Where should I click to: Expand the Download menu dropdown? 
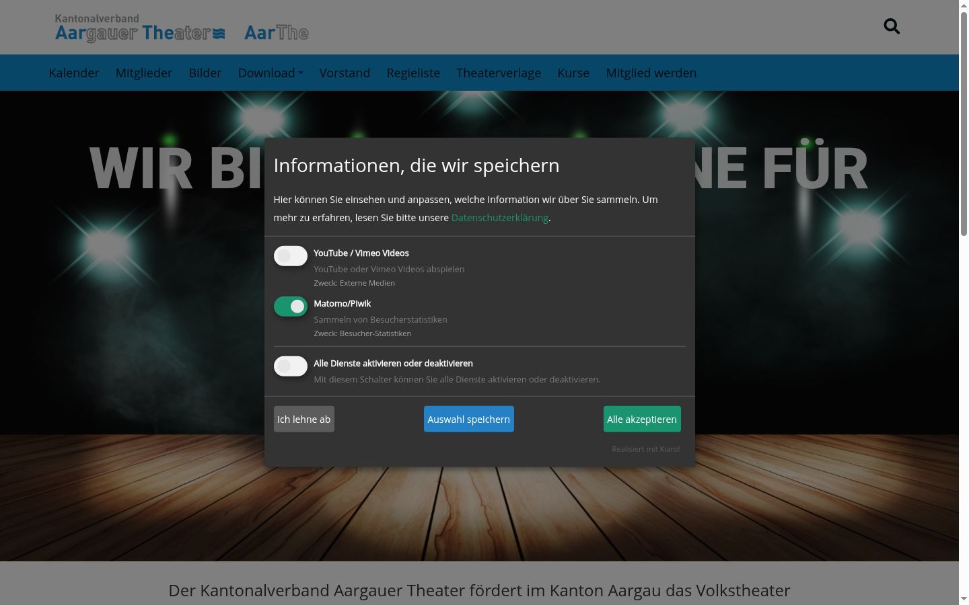[x=271, y=73]
